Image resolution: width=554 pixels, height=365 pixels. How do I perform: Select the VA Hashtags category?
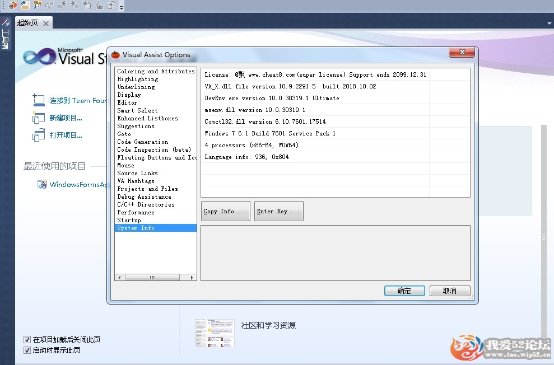[156, 181]
